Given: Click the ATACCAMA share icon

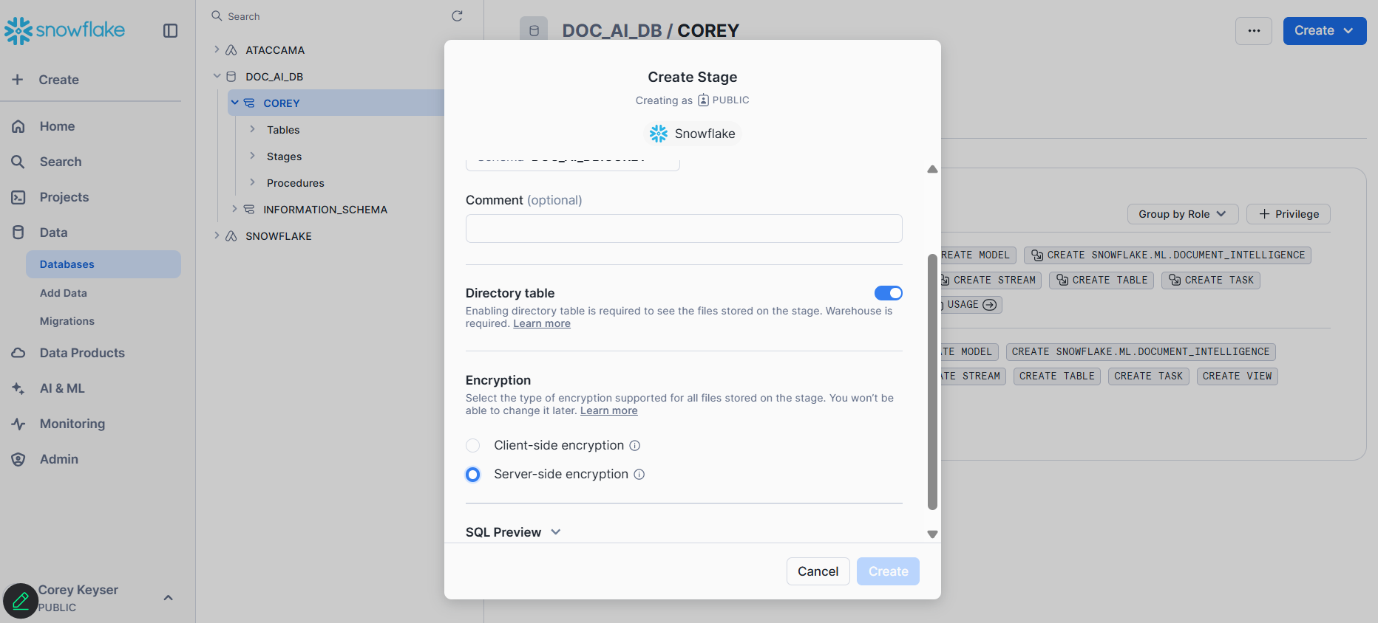Looking at the screenshot, I should pyautogui.click(x=231, y=50).
